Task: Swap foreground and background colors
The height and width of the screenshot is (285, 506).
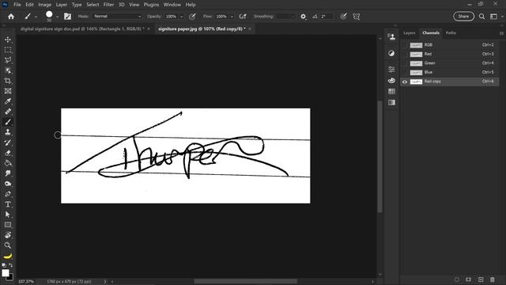Action: point(11,265)
